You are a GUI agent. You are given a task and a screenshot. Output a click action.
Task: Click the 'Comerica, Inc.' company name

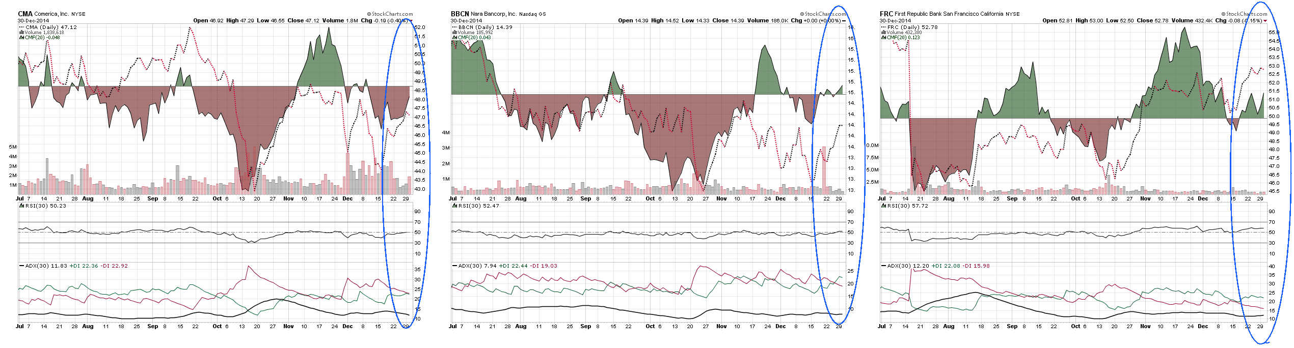tap(51, 14)
